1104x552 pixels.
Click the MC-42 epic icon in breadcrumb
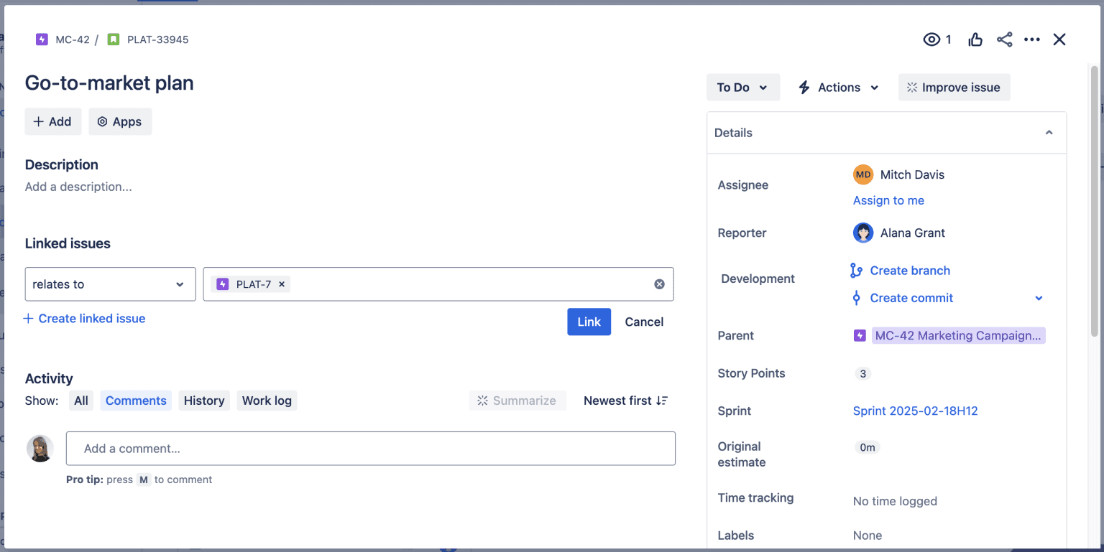pos(42,39)
